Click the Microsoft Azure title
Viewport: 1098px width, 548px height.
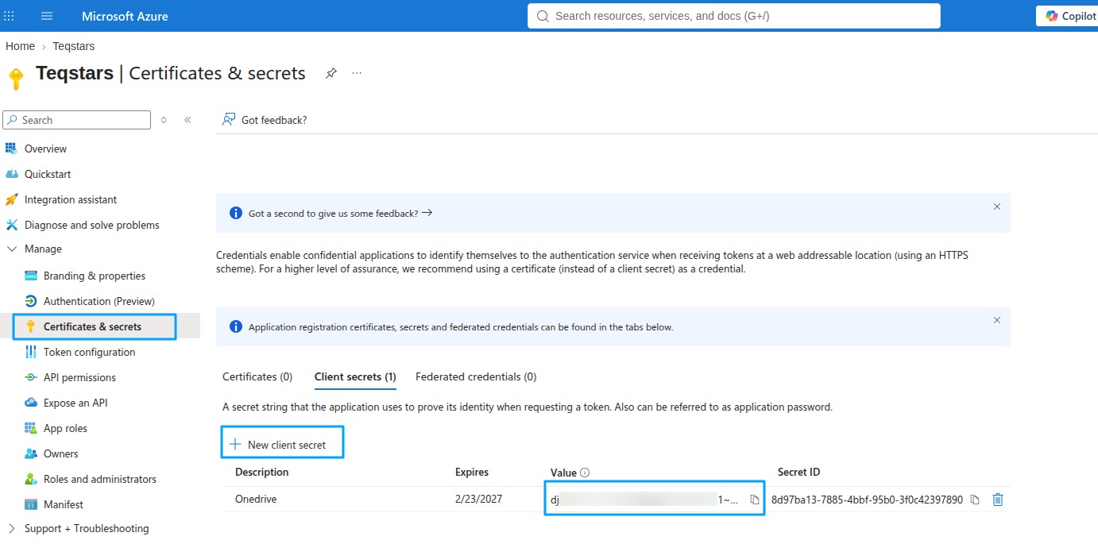click(x=125, y=16)
